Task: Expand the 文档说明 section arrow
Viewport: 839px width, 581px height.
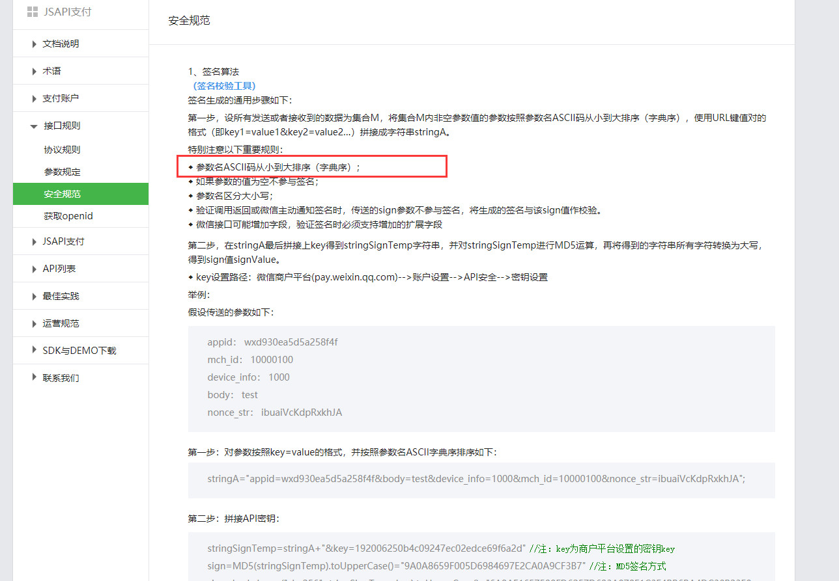Action: pyautogui.click(x=34, y=44)
